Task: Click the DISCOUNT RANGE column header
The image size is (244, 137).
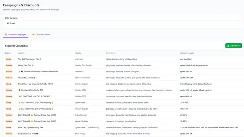Action: click(187, 53)
